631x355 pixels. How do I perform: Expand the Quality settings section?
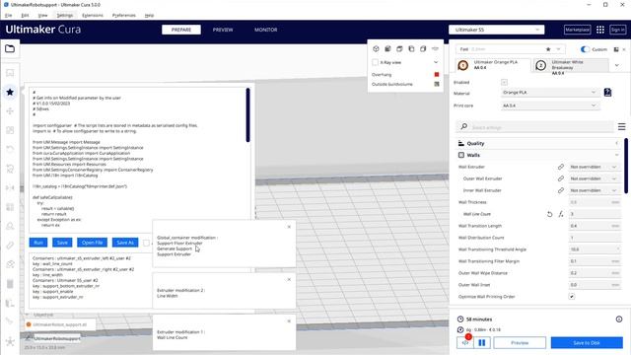(538, 143)
